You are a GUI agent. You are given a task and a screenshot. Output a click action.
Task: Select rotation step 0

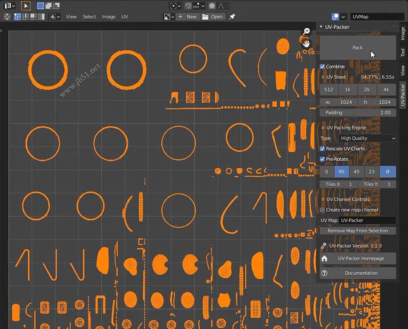(x=326, y=171)
